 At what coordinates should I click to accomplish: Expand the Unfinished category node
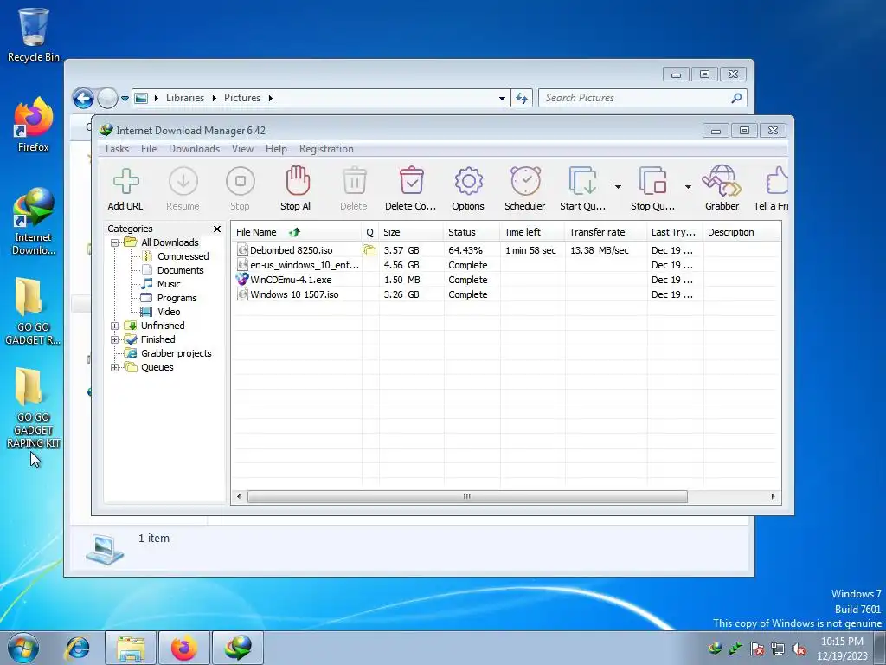click(x=115, y=326)
